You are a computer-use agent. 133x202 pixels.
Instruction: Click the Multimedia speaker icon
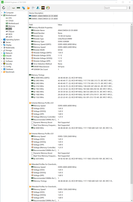4,48
